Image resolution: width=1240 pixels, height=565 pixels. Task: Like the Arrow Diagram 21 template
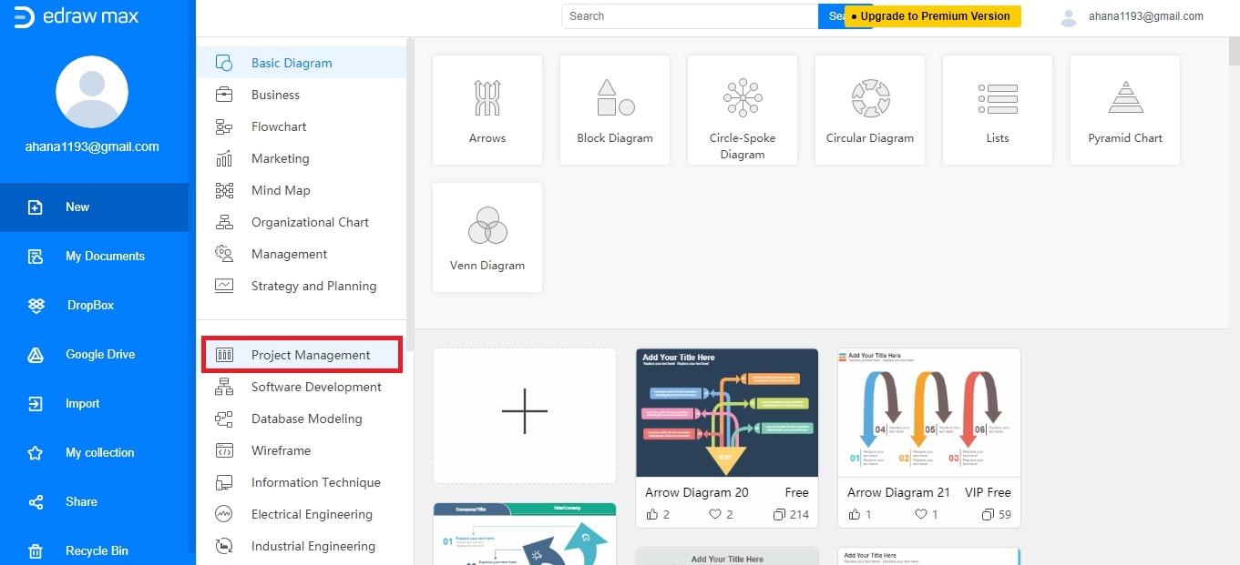(855, 515)
